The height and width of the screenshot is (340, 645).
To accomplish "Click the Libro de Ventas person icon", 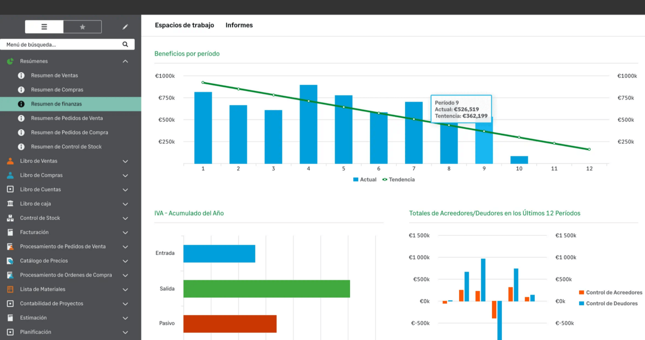I will pos(10,161).
